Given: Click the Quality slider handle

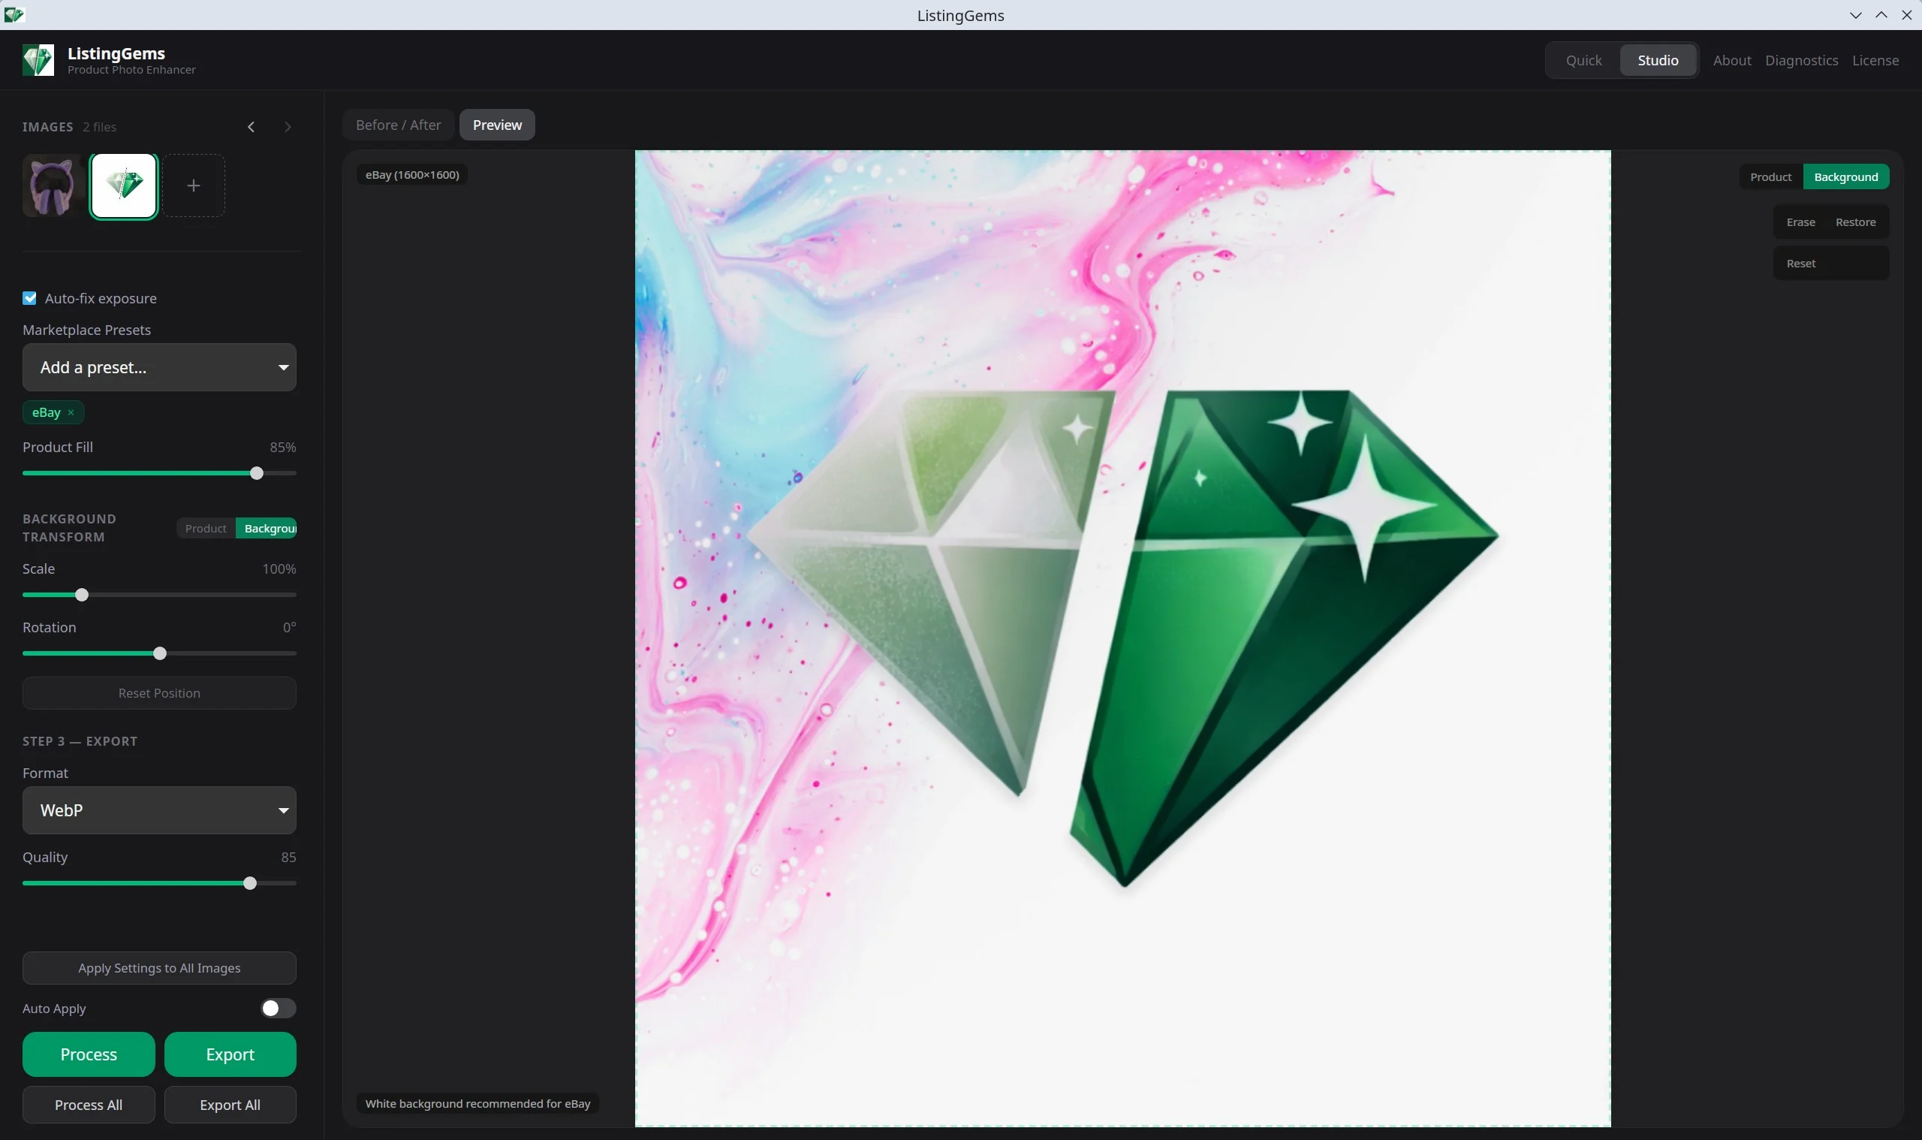Looking at the screenshot, I should click(x=249, y=882).
